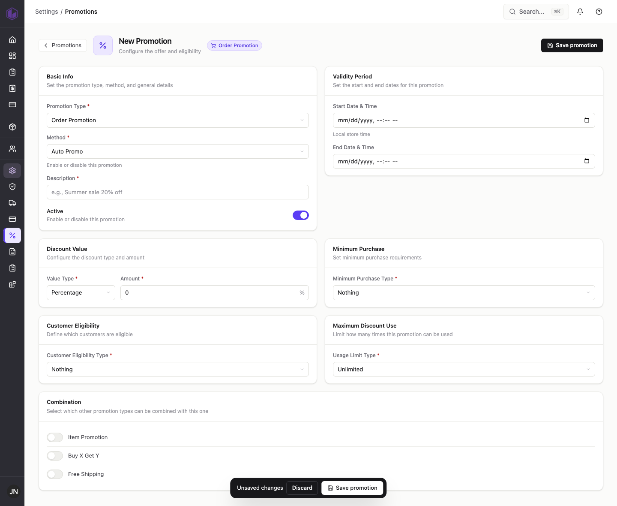Open the Promotion Type dropdown
The image size is (617, 506).
click(x=178, y=120)
